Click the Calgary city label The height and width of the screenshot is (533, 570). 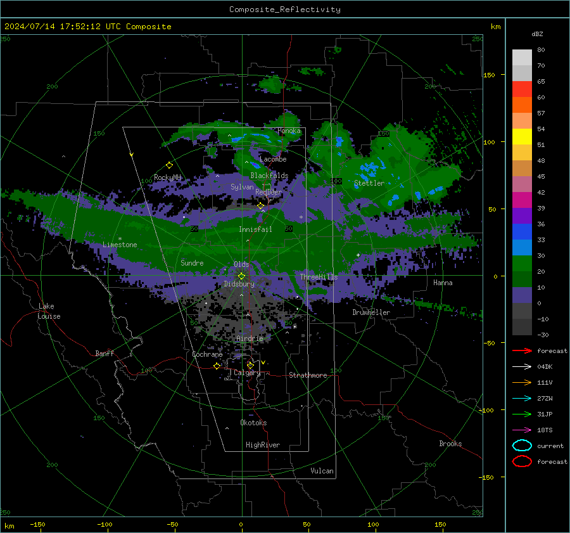click(247, 373)
